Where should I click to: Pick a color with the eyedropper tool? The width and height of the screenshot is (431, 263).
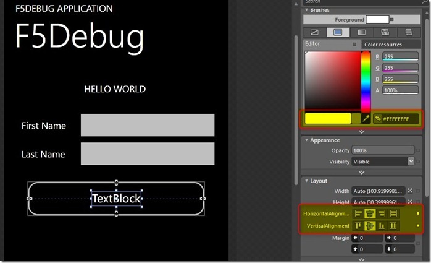pyautogui.click(x=366, y=119)
